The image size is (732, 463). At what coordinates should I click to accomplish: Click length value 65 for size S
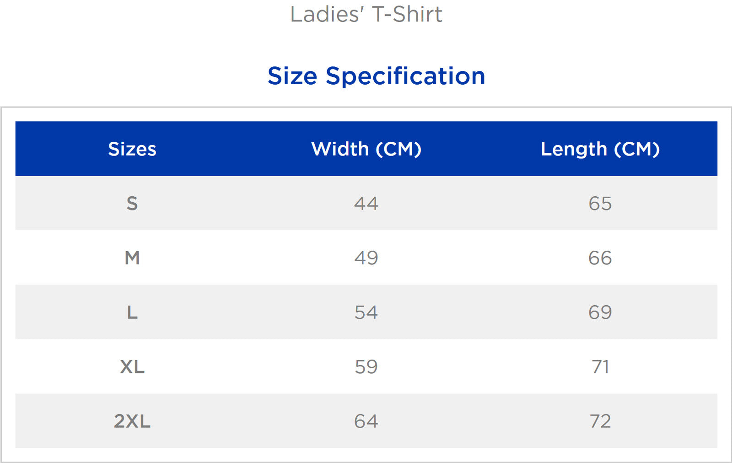click(x=600, y=204)
